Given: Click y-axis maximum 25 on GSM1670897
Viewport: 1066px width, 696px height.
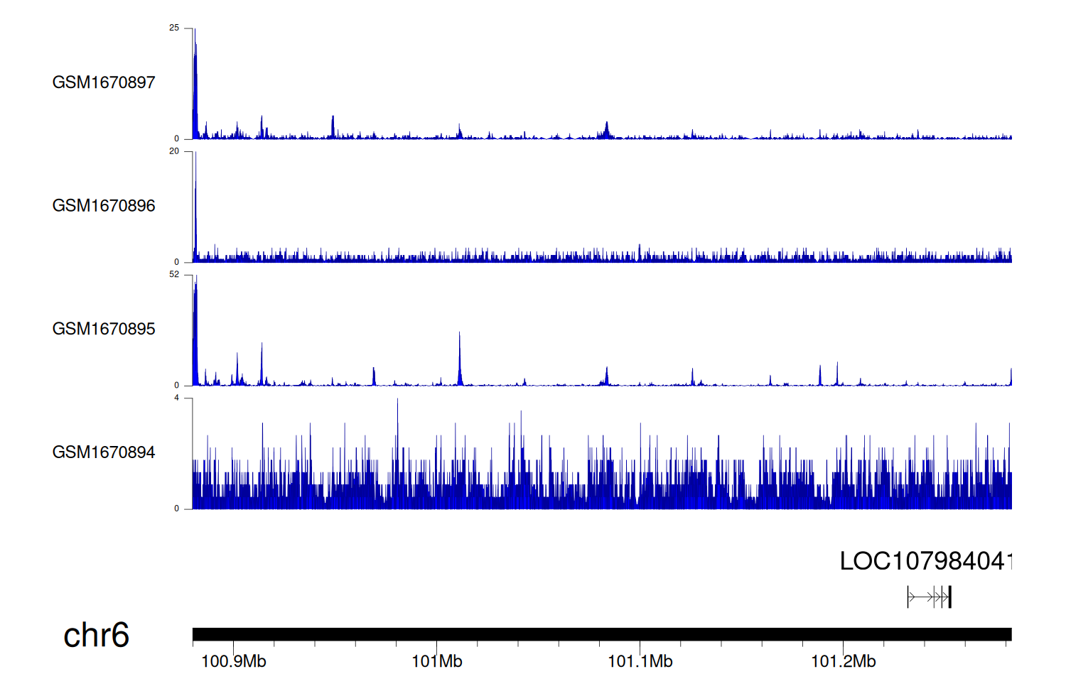Looking at the screenshot, I should point(174,28).
